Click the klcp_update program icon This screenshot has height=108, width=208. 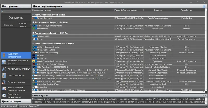point(34,87)
